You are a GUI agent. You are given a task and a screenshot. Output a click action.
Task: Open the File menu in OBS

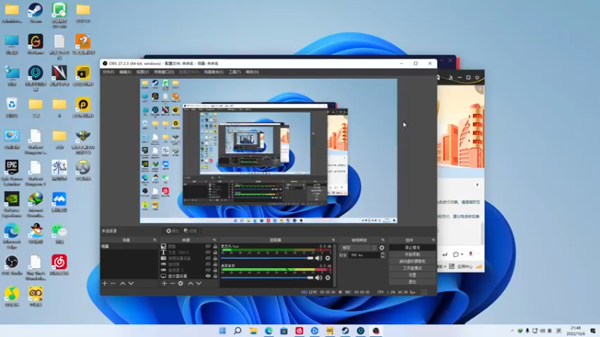click(108, 72)
